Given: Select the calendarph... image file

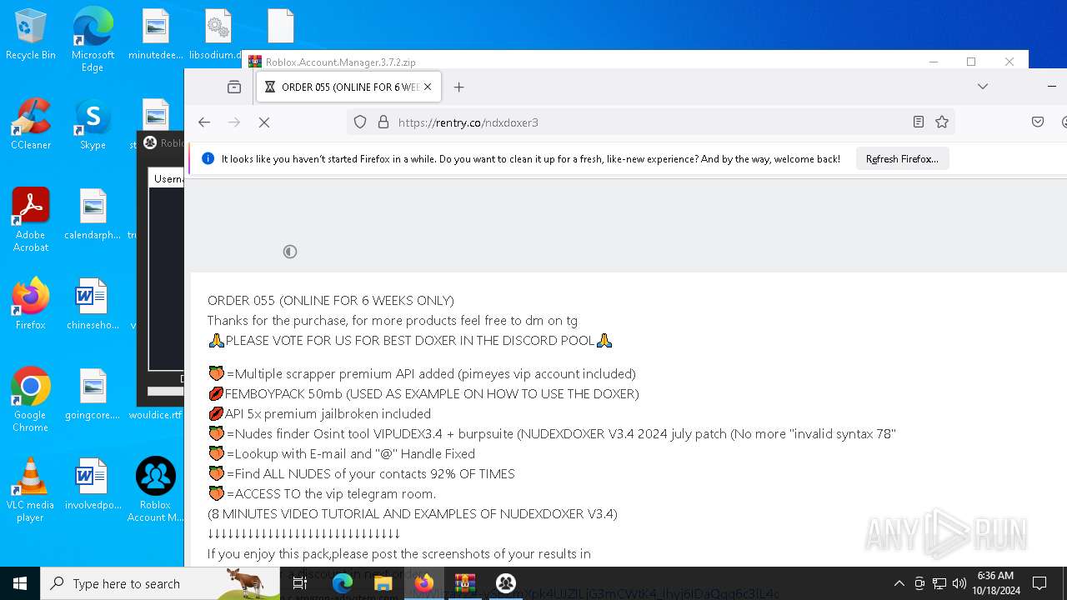Looking at the screenshot, I should tap(93, 215).
